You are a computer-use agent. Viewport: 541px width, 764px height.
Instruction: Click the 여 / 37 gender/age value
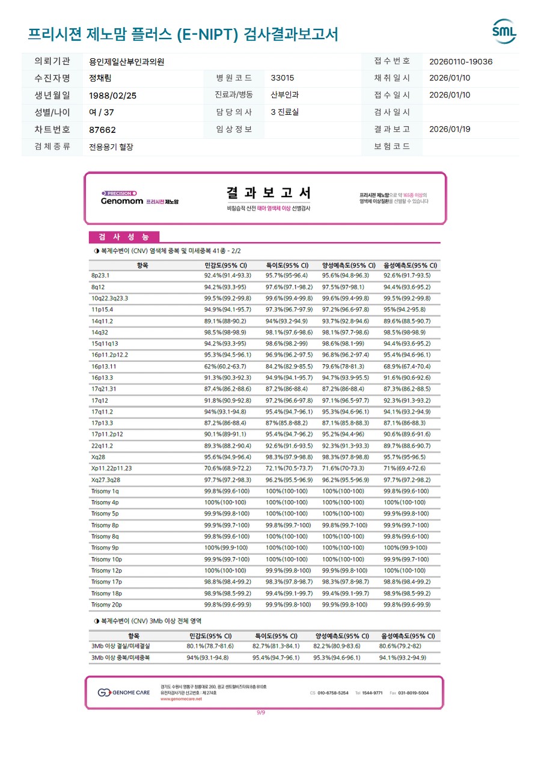click(101, 112)
